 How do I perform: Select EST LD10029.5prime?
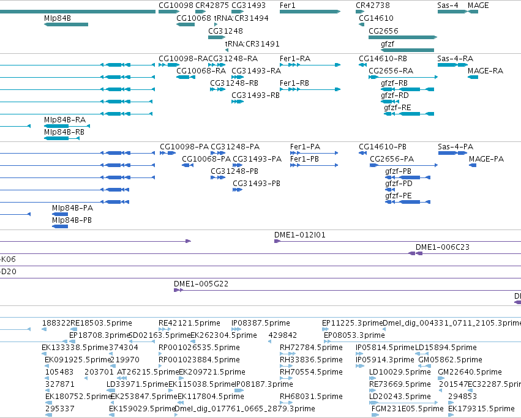click(400, 372)
